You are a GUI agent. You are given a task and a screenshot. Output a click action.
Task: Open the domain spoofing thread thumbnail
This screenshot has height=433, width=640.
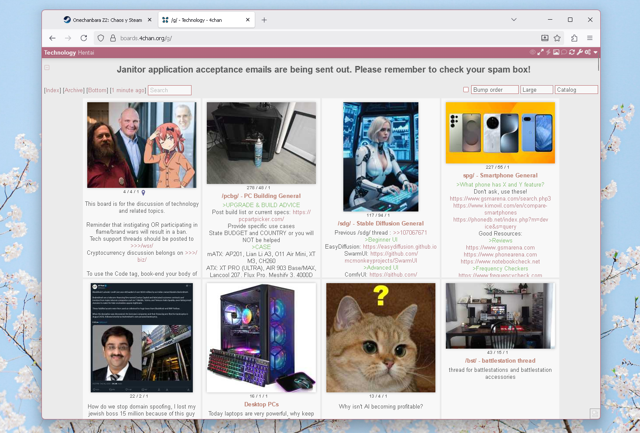pyautogui.click(x=142, y=338)
